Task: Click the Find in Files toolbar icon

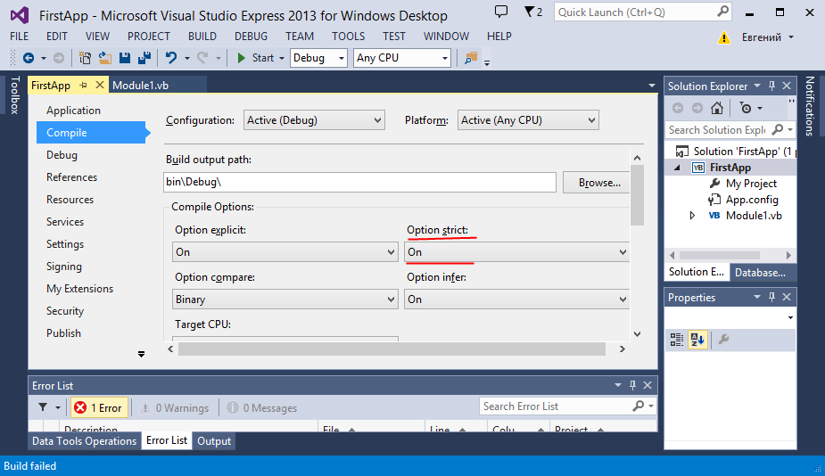Action: [471, 58]
